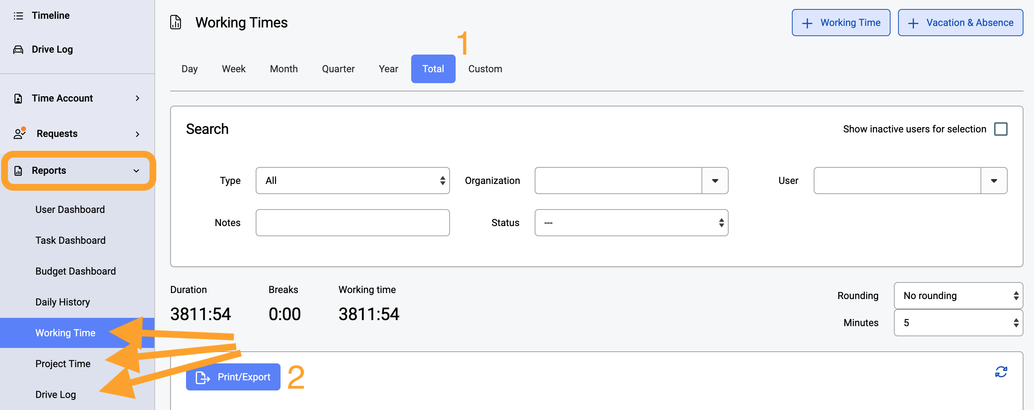This screenshot has width=1034, height=410.
Task: Open the User dropdown arrow
Action: [x=993, y=181]
